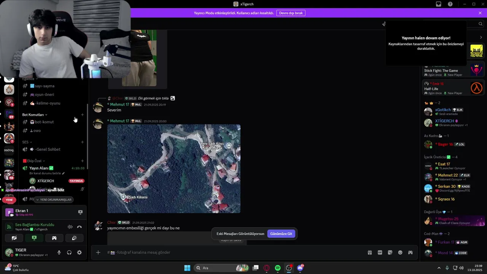Image resolution: width=487 pixels, height=274 pixels.
Task: Collapse the Ekip Özel category
Action: pos(34,161)
